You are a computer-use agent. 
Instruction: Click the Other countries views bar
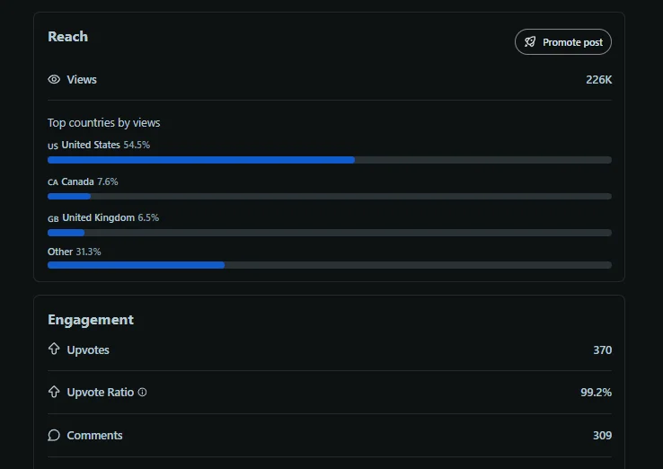coord(329,265)
